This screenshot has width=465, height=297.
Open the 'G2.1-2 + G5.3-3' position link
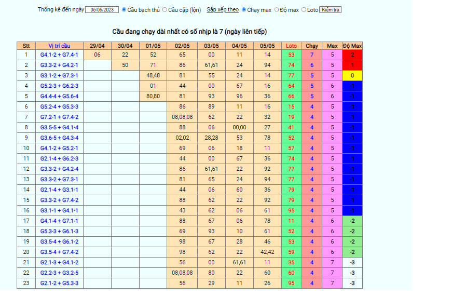pos(59,283)
